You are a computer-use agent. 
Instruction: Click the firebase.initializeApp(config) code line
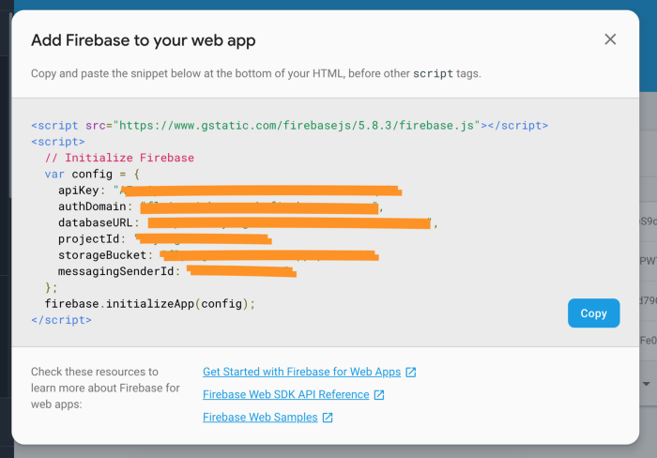(149, 304)
